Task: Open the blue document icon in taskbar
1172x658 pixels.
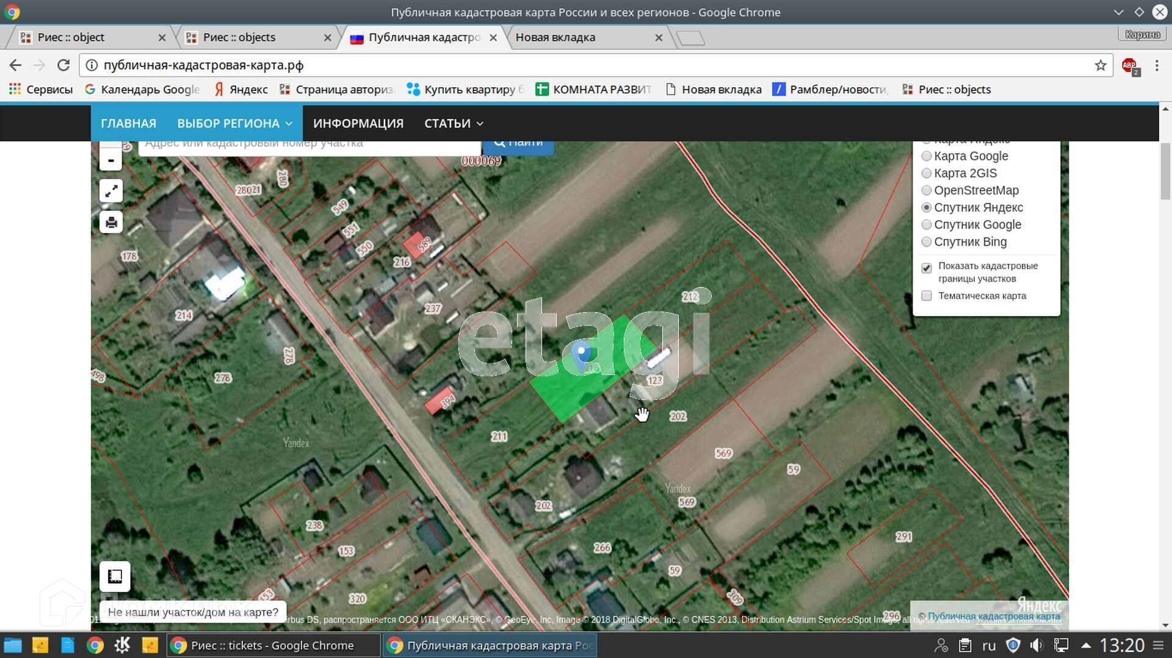Action: point(67,645)
